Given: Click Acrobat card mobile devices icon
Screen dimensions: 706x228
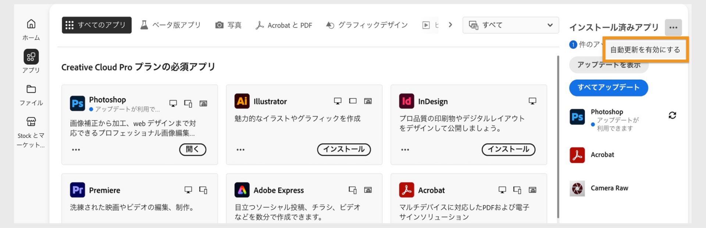Looking at the screenshot, I should coord(517,190).
